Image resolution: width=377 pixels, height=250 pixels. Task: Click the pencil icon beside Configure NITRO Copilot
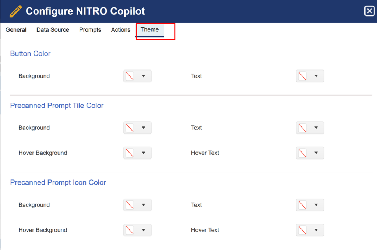click(15, 11)
